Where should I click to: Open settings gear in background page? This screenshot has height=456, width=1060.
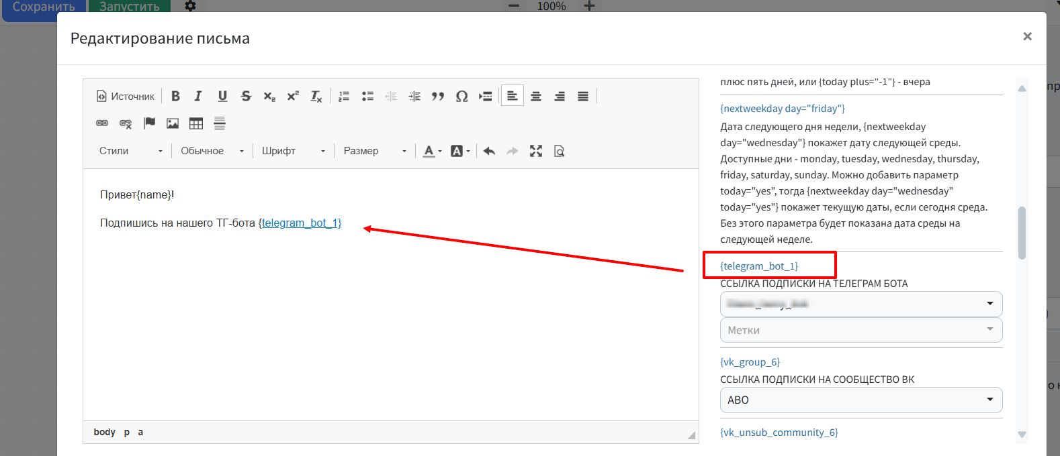(x=191, y=6)
